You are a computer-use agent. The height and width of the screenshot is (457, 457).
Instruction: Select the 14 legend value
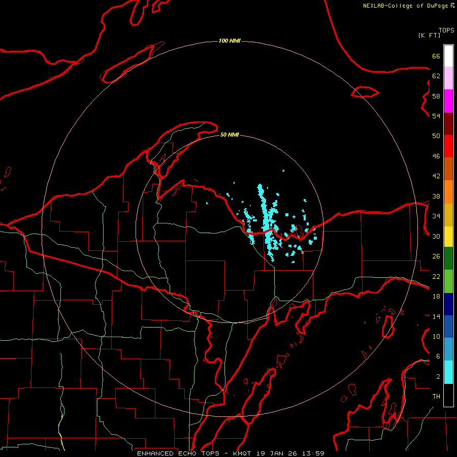[436, 316]
